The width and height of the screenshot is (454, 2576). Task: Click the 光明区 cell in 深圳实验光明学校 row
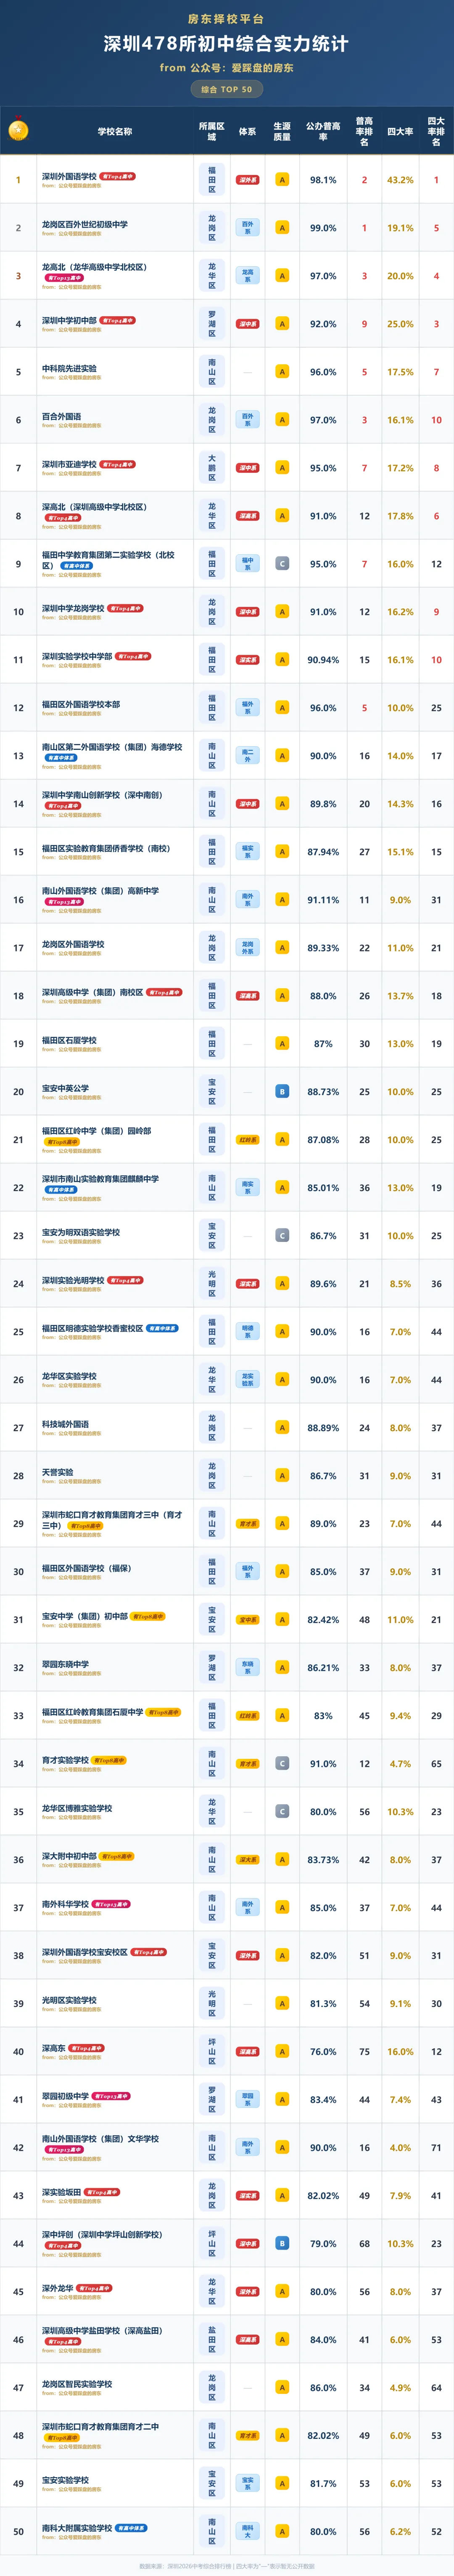[212, 1284]
